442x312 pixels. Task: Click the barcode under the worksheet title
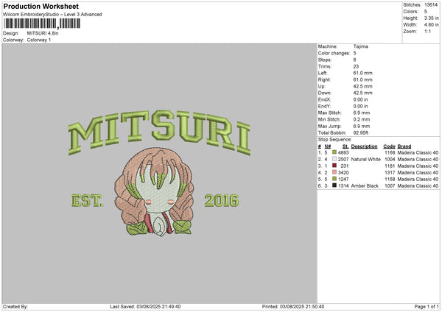click(42, 24)
